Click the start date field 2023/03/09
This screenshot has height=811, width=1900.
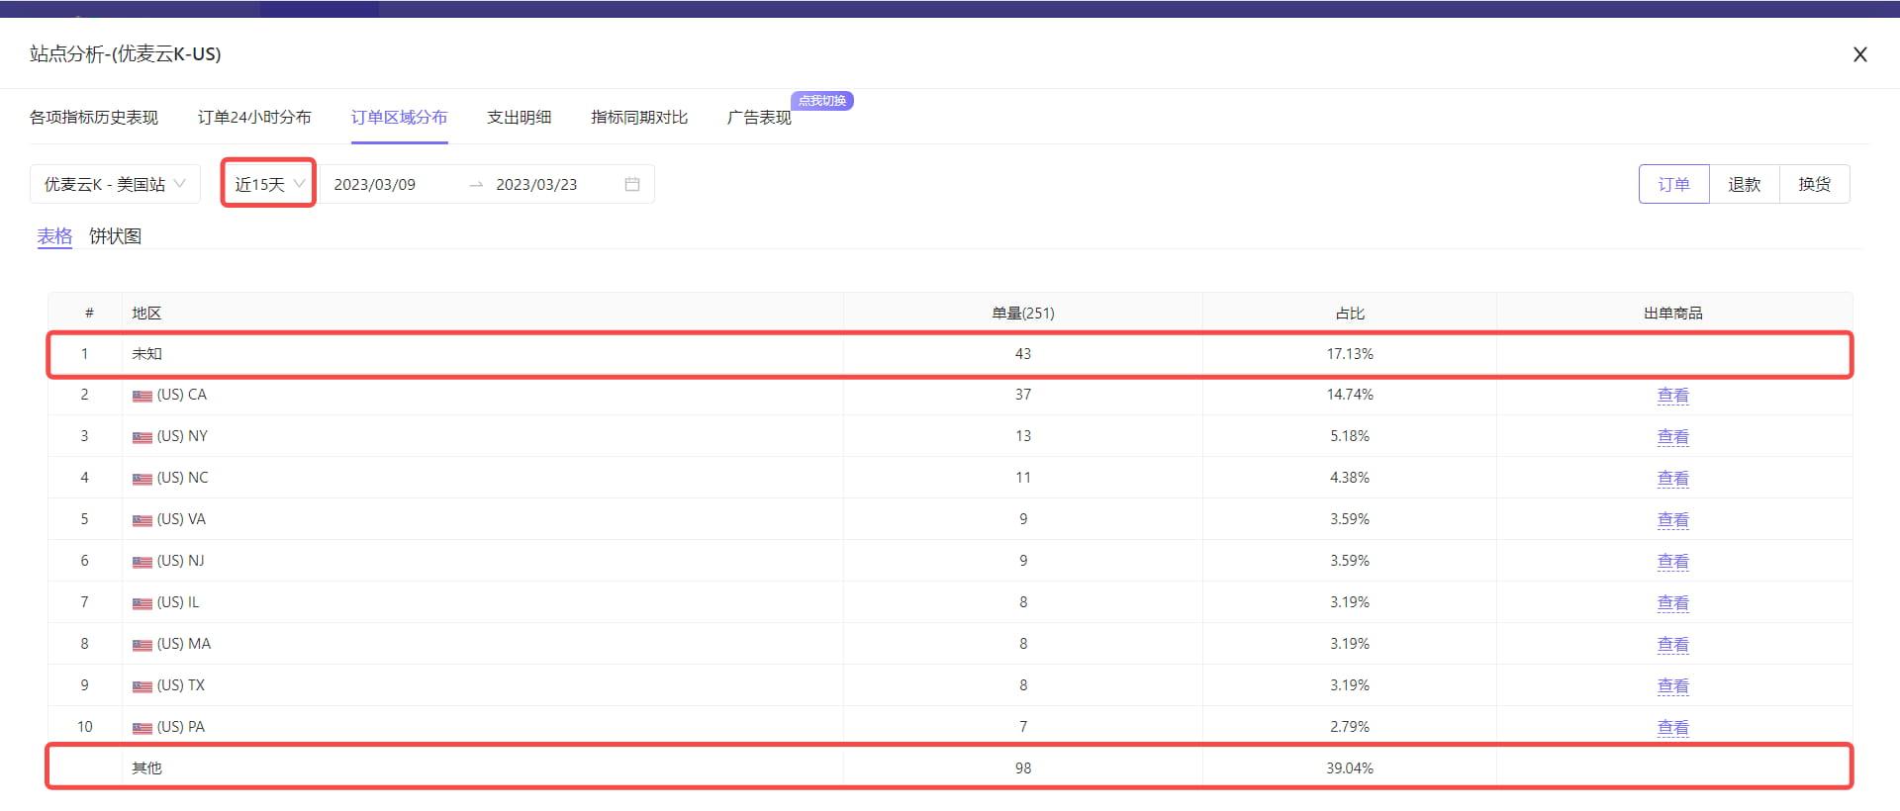[x=375, y=184]
